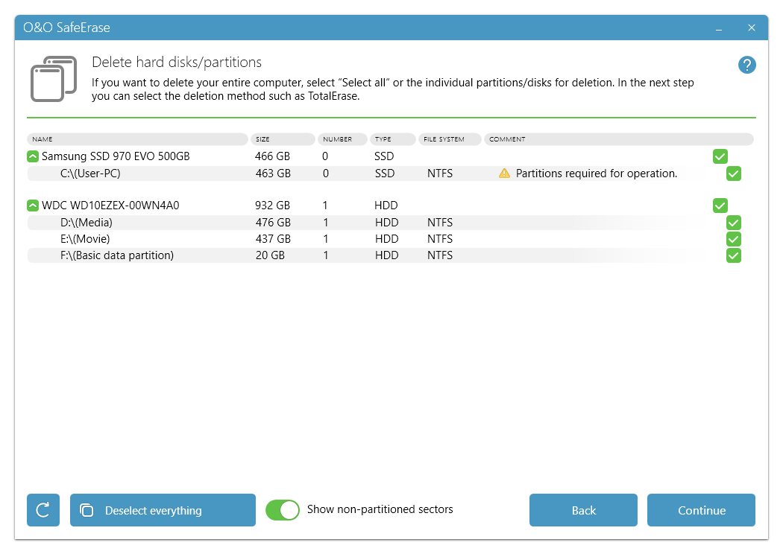783x554 pixels.
Task: Select the SSD type label for Samsung drive
Action: pos(384,156)
